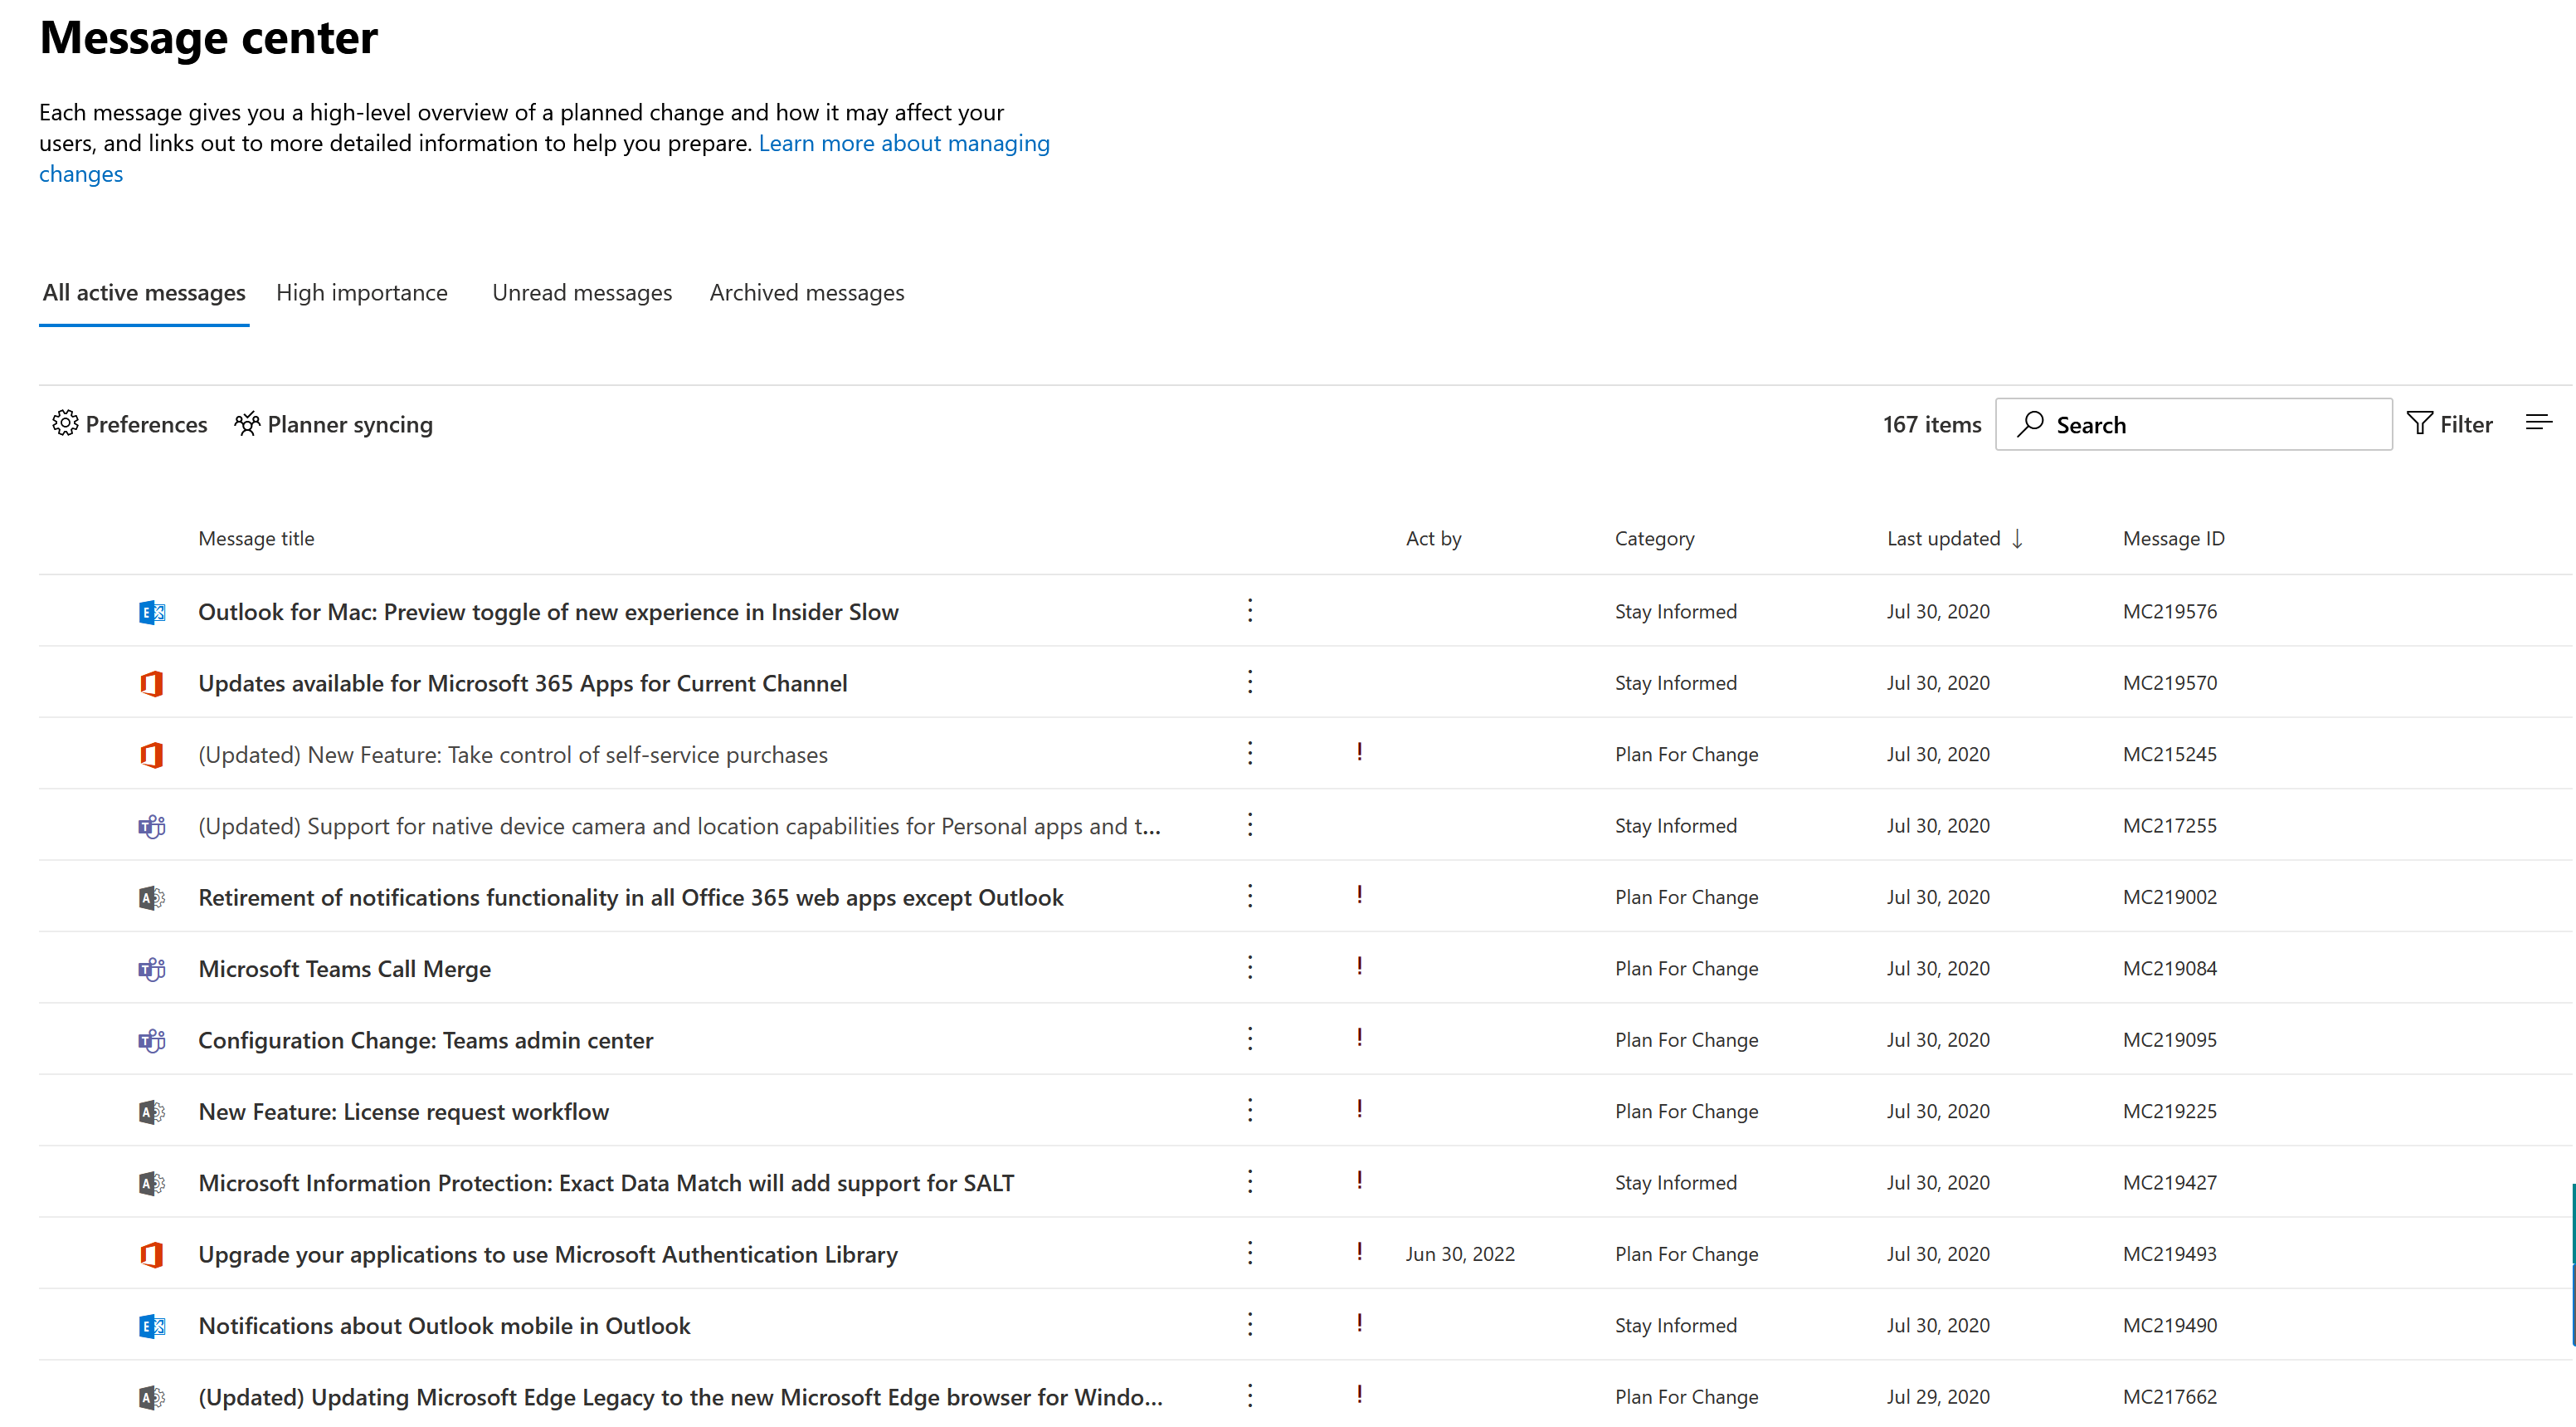The width and height of the screenshot is (2576, 1427).
Task: Click Exchange icon beside Outlook mobile notifications
Action: pyautogui.click(x=152, y=1326)
